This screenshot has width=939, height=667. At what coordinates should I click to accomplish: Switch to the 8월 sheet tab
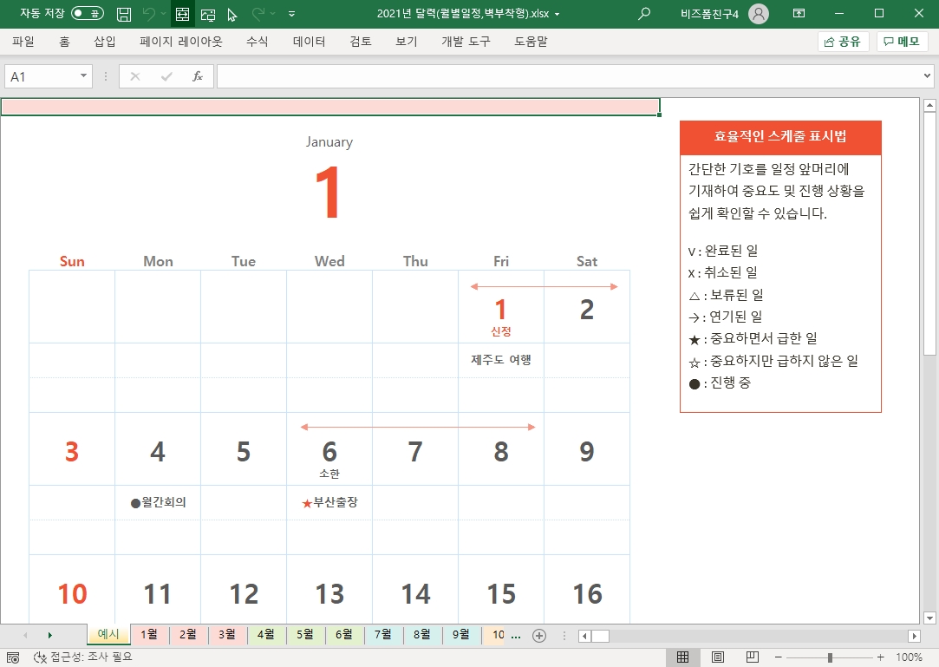point(421,635)
